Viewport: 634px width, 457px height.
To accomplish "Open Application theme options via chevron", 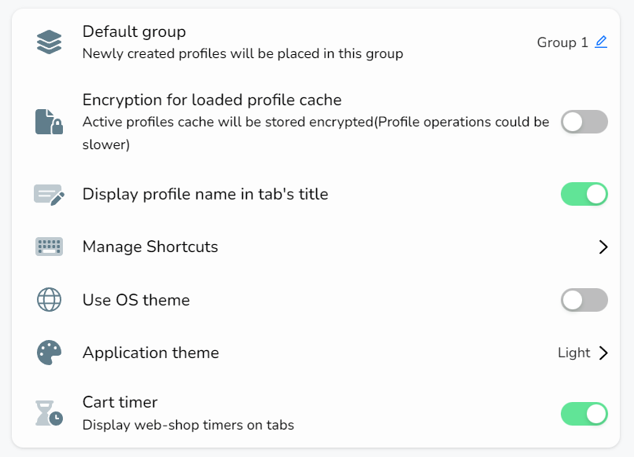I will pos(603,353).
